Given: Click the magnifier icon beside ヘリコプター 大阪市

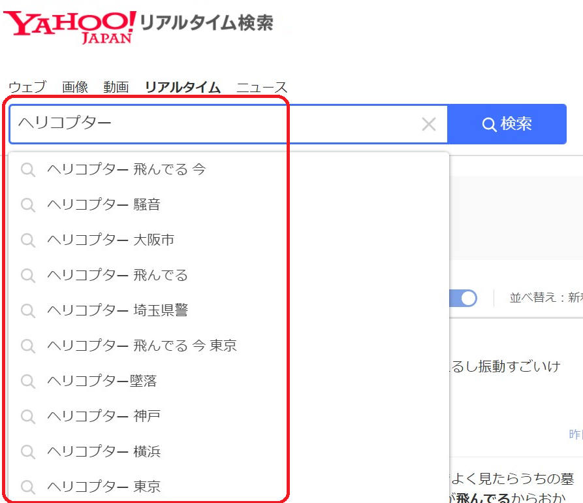Looking at the screenshot, I should (28, 240).
